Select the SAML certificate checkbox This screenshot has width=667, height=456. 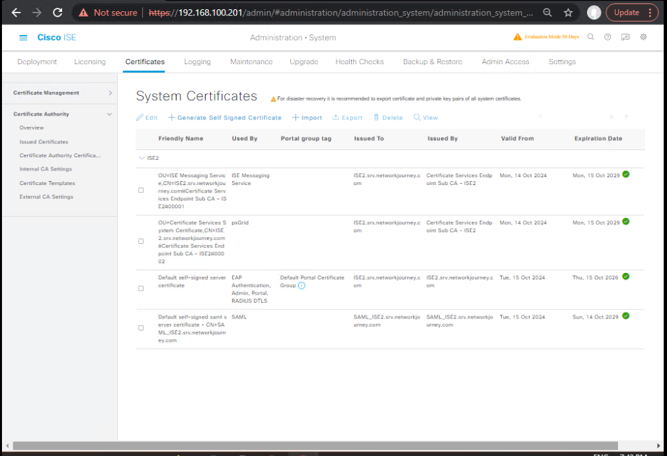click(x=141, y=328)
